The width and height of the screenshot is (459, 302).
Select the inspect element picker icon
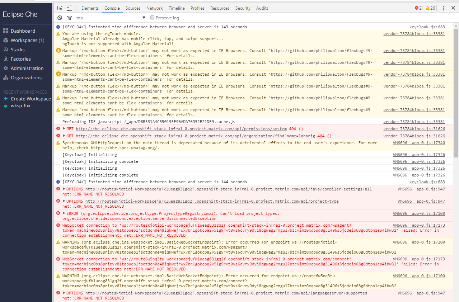60,8
